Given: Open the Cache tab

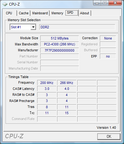Looking at the screenshot, I should pos(24,13).
